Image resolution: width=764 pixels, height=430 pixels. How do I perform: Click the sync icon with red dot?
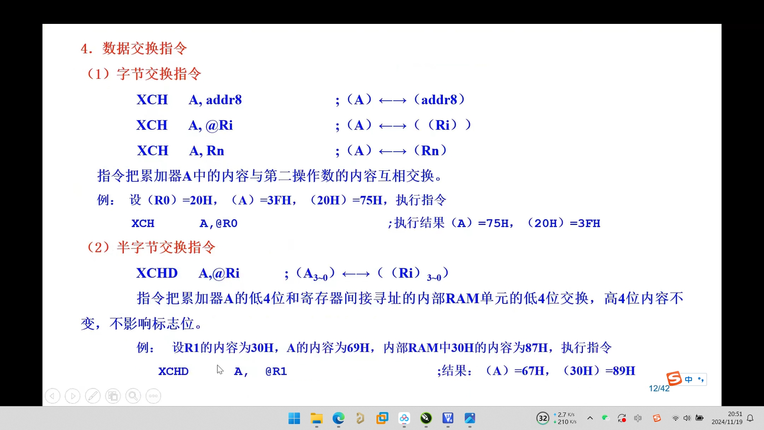coord(622,418)
